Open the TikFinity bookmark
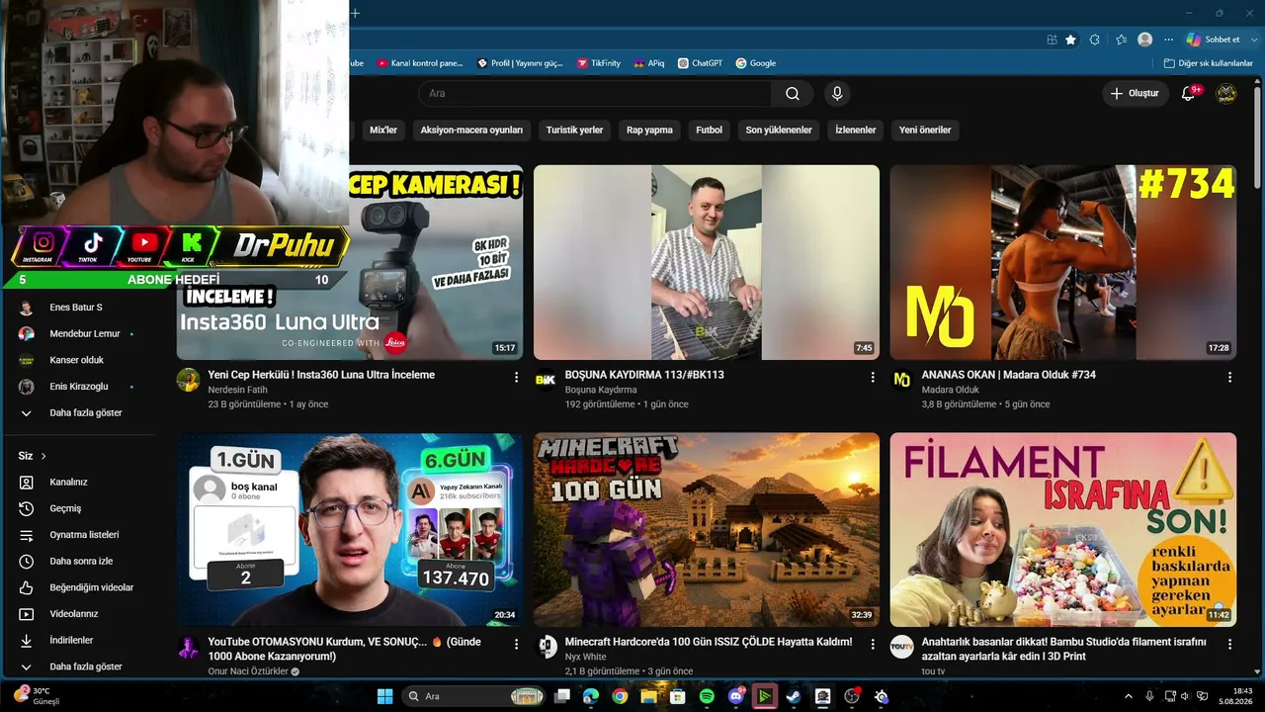 (599, 63)
